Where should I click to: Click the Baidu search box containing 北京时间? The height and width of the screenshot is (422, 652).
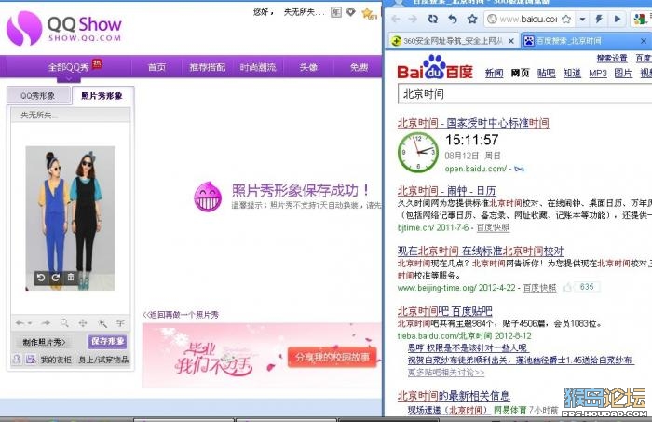coord(524,94)
